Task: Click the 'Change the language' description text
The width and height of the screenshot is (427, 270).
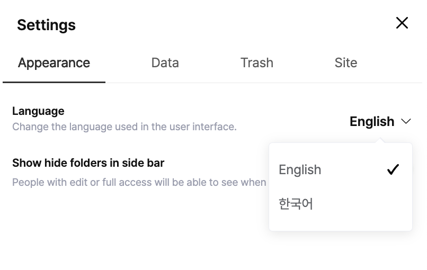Action: tap(124, 127)
